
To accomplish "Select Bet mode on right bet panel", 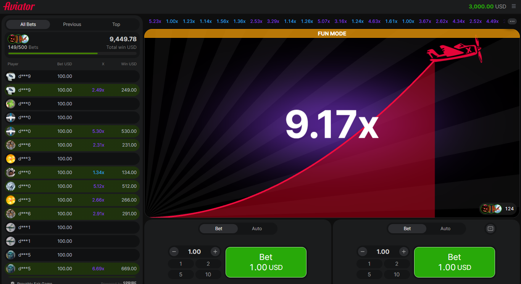I will point(407,229).
